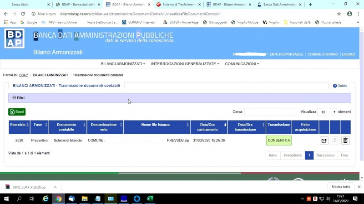Open a new browser tab
The width and height of the screenshot is (364, 204).
[x=310, y=5]
